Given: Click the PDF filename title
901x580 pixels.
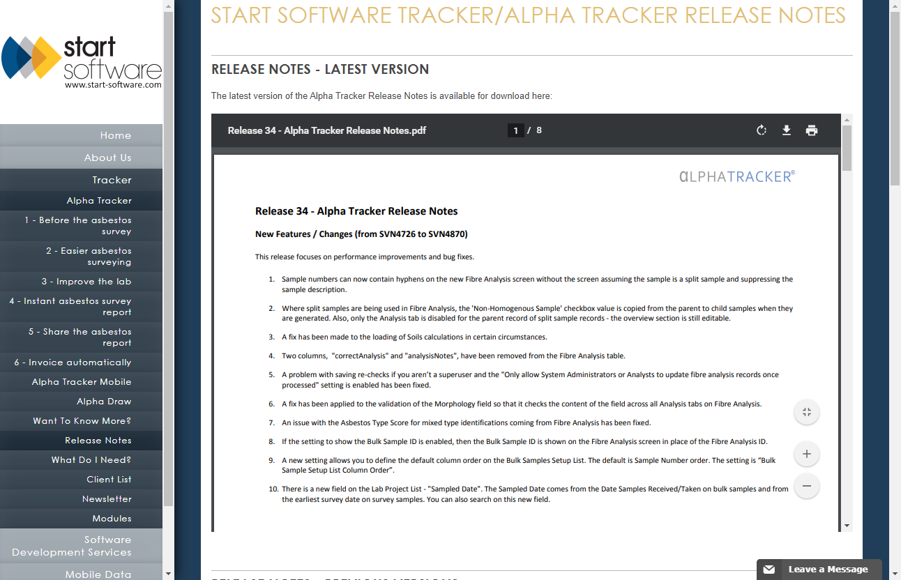Looking at the screenshot, I should pyautogui.click(x=327, y=130).
